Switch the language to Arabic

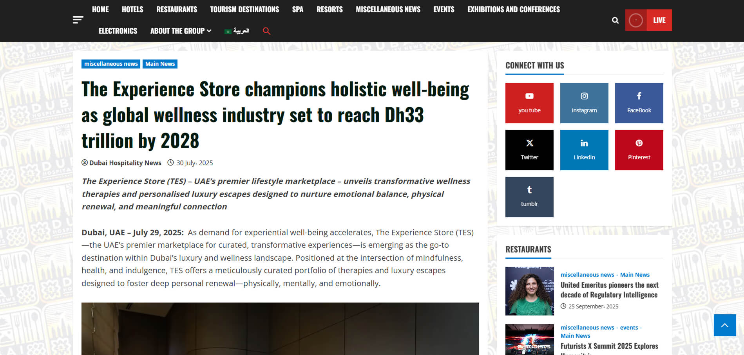point(237,31)
